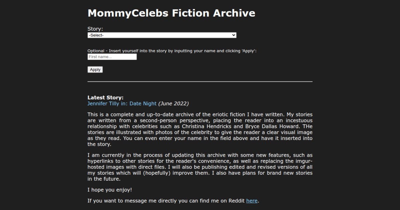400x210 pixels.
Task: Click the 'Latest Story:' heading
Action: [105, 98]
